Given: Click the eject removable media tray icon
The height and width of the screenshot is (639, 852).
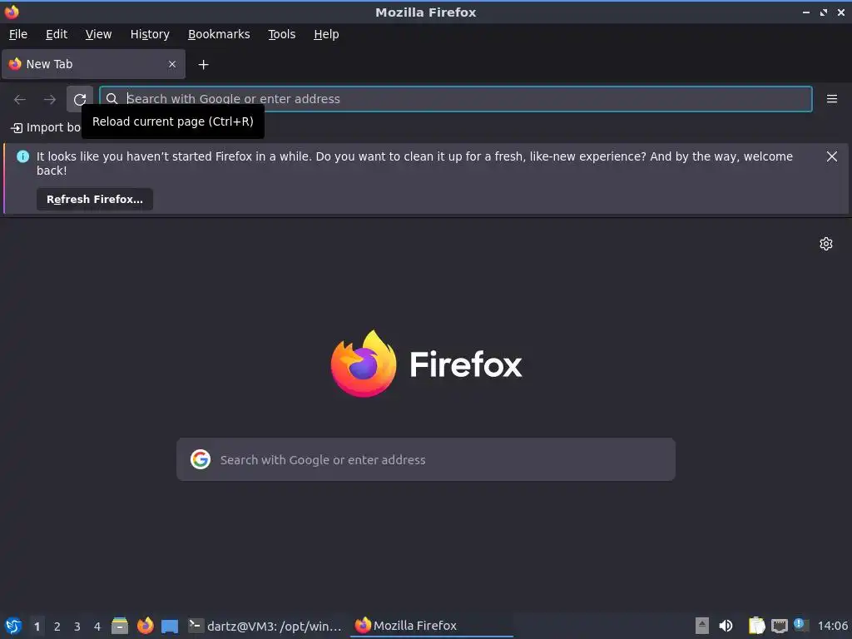Looking at the screenshot, I should [x=701, y=626].
